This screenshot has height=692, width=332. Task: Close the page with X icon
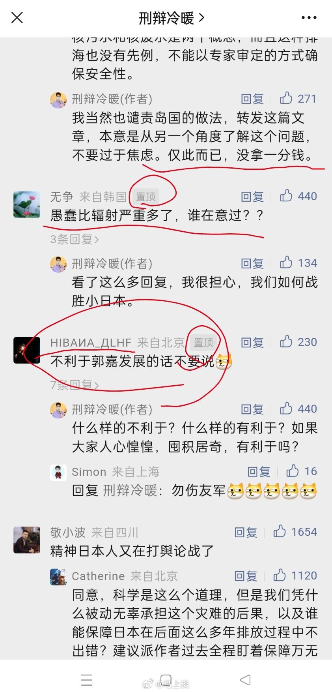click(x=17, y=17)
